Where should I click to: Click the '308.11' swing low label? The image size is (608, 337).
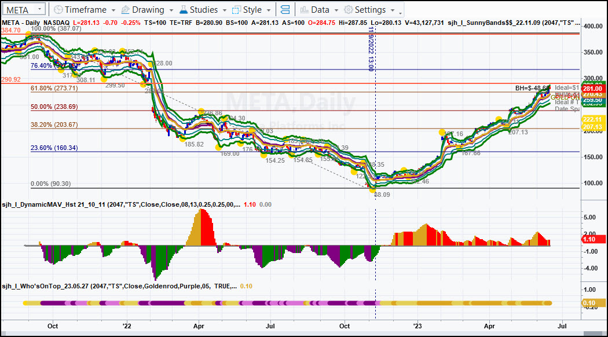click(86, 80)
